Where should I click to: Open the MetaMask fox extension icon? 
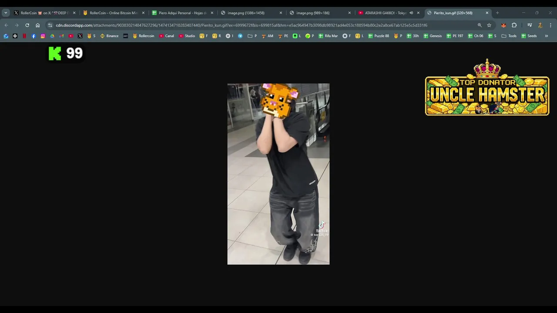[x=503, y=25]
